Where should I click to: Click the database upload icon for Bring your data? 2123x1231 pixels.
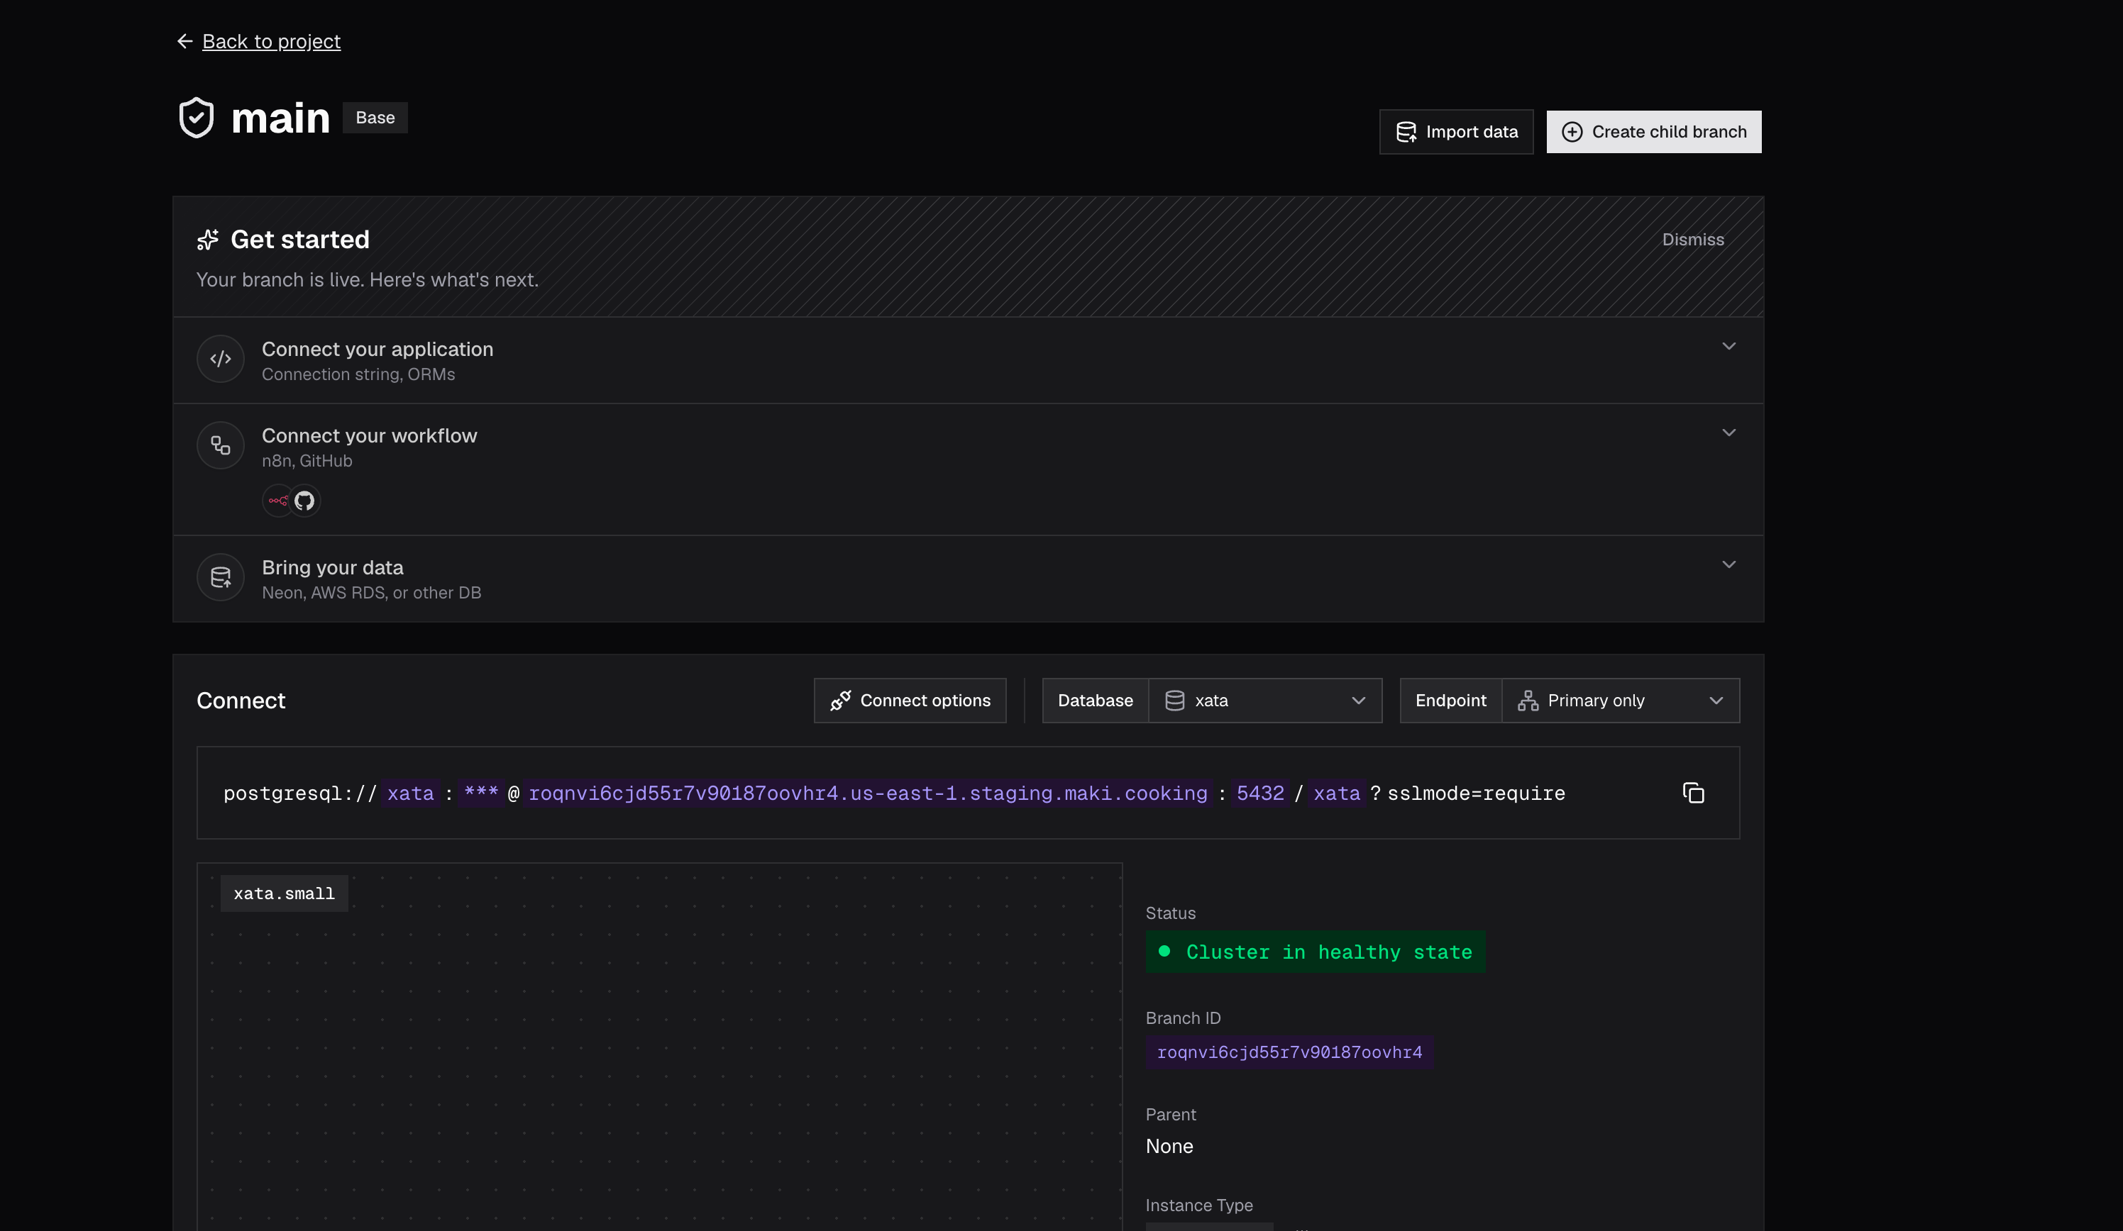(x=221, y=578)
